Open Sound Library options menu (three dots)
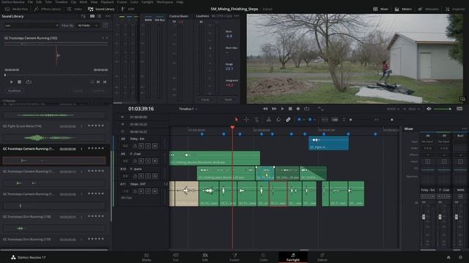The image size is (469, 263). 108,16
